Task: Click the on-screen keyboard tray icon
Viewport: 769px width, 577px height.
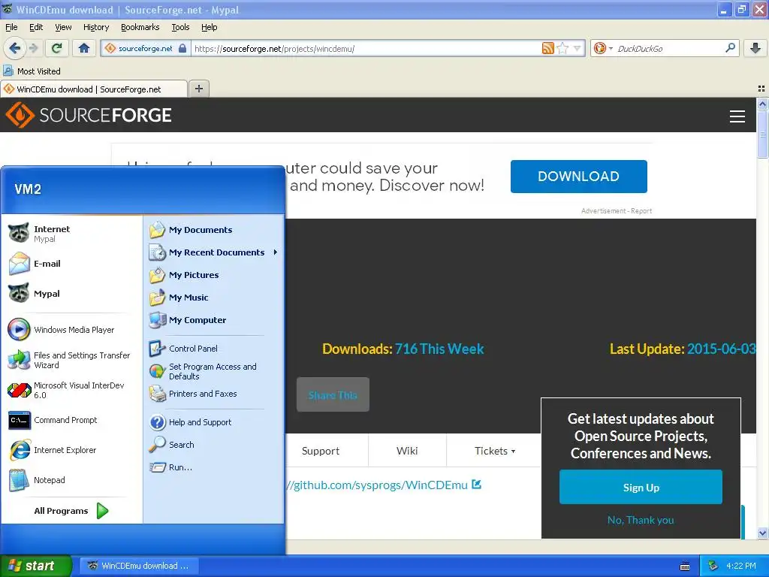Action: pyautogui.click(x=685, y=566)
